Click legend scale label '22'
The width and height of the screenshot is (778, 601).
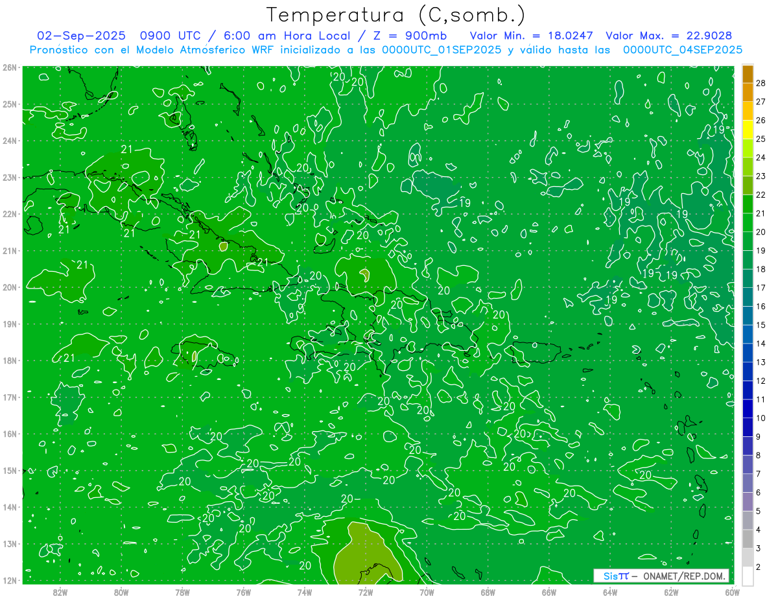(x=760, y=194)
